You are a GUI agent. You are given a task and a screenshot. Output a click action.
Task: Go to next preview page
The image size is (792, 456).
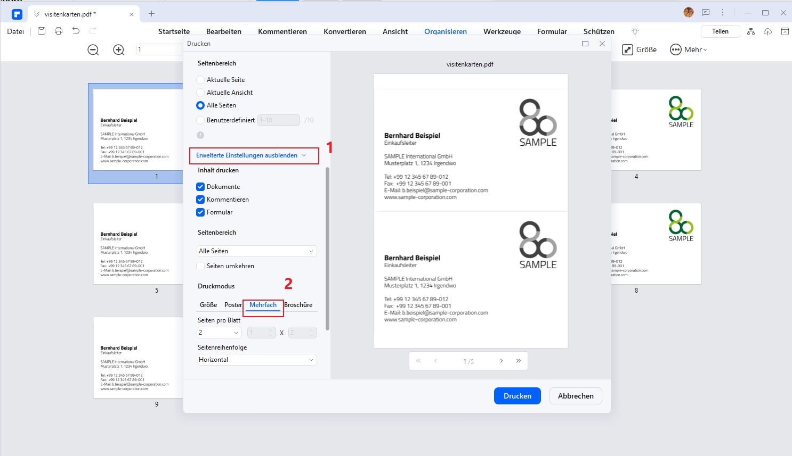pos(502,361)
